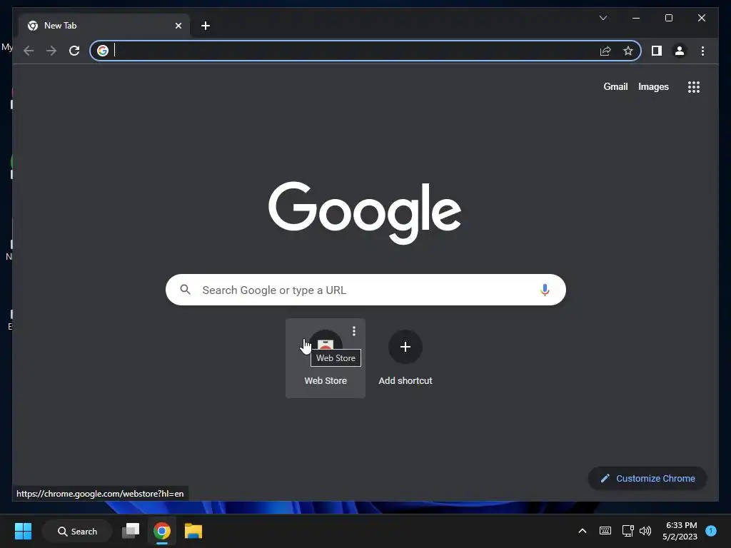Open the clock showing 6:33 PM

(680, 531)
